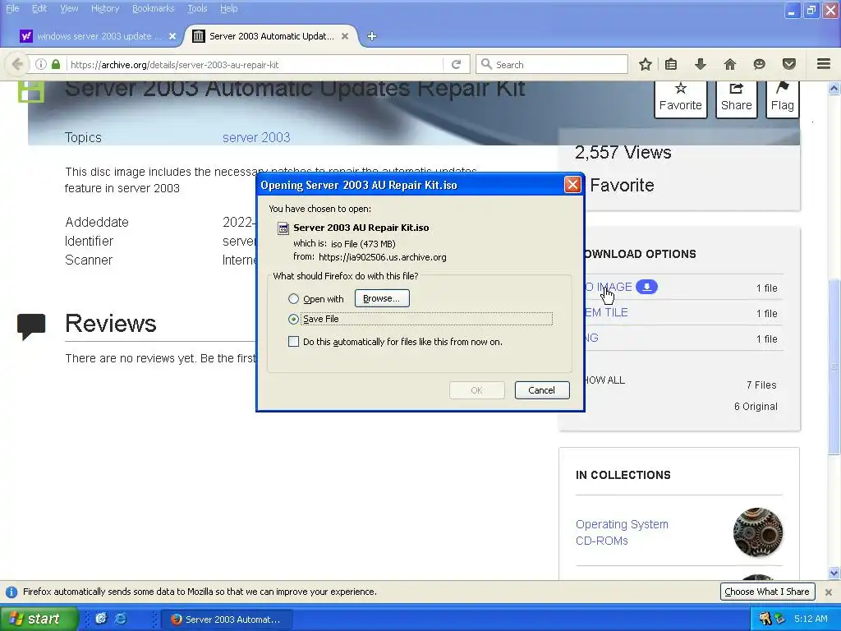Click the Show Desktop quick launch icon
This screenshot has height=631, width=841.
[x=101, y=619]
